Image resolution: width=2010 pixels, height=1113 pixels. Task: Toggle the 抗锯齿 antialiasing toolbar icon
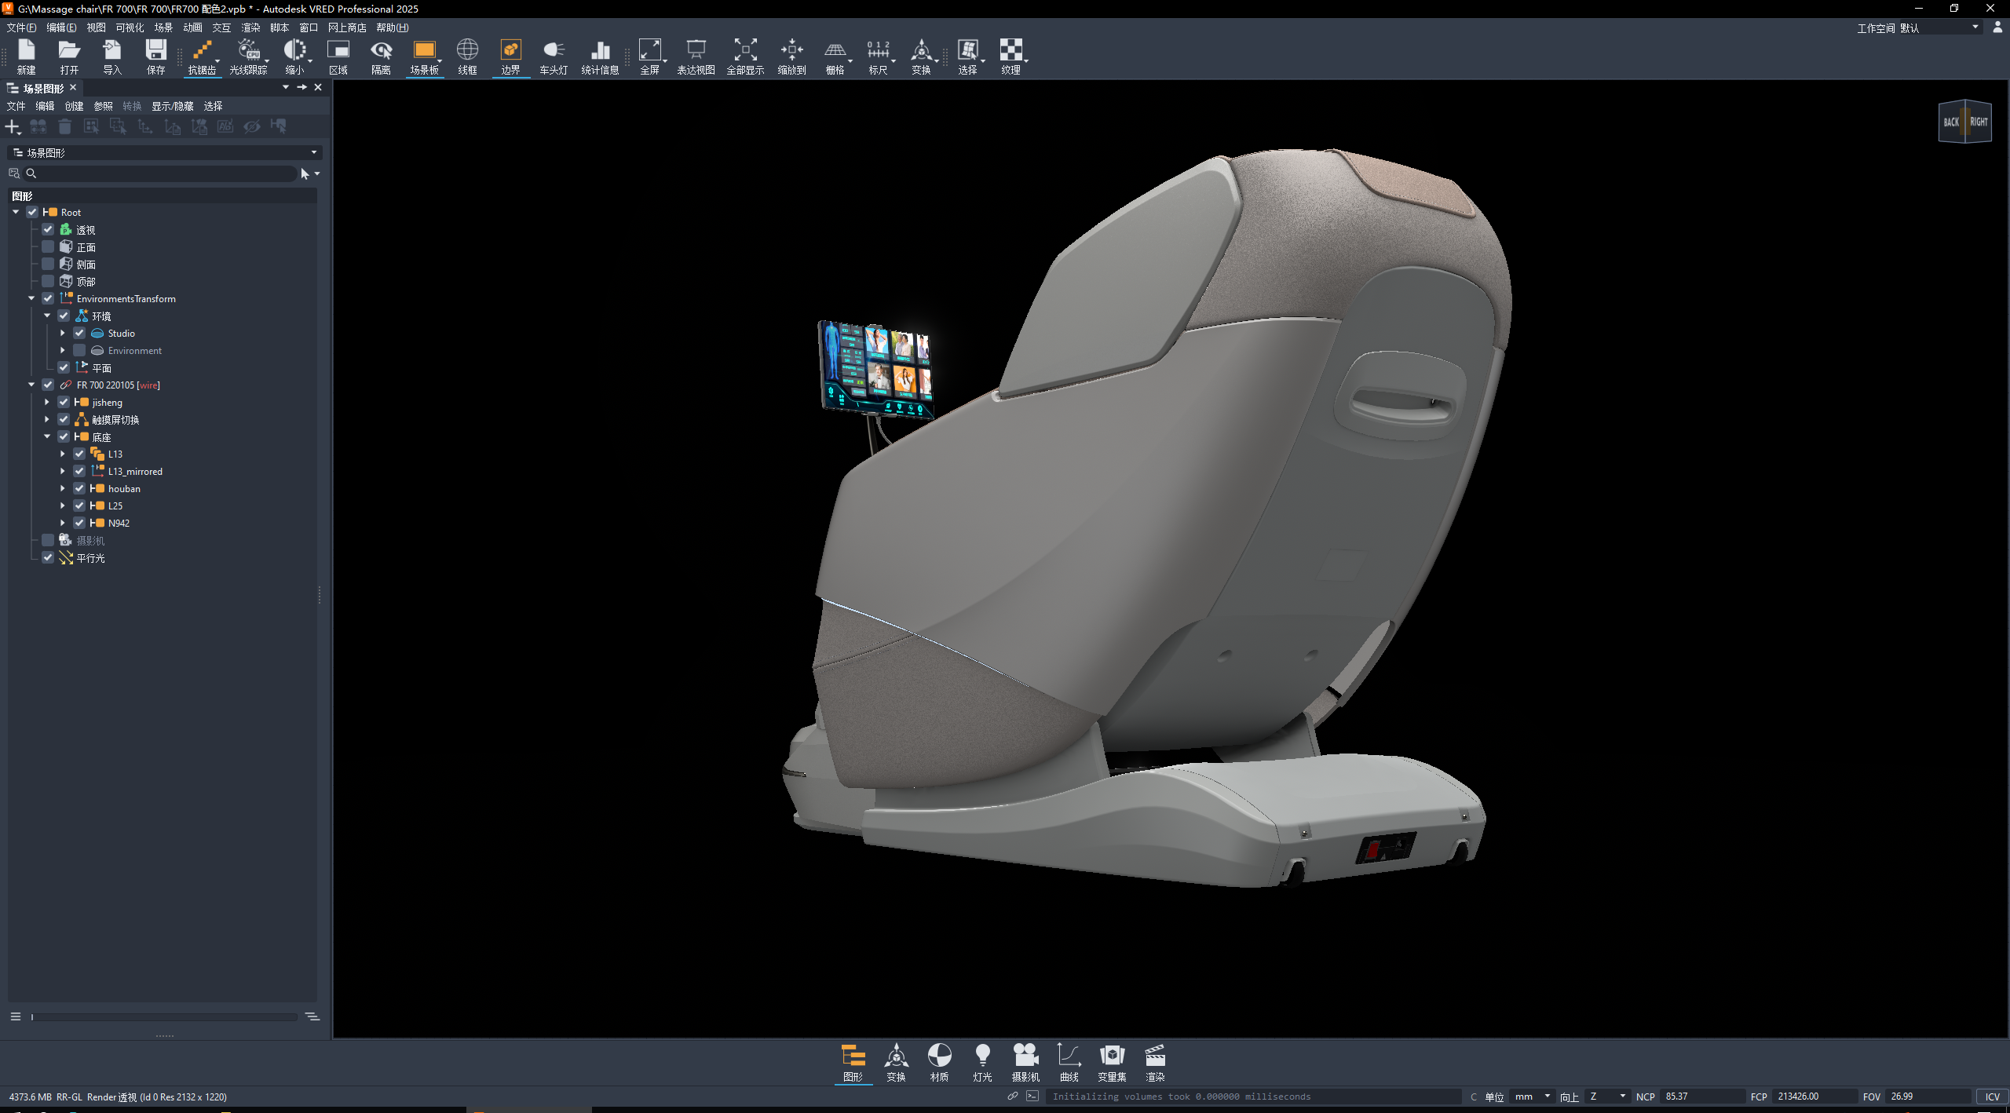click(202, 55)
